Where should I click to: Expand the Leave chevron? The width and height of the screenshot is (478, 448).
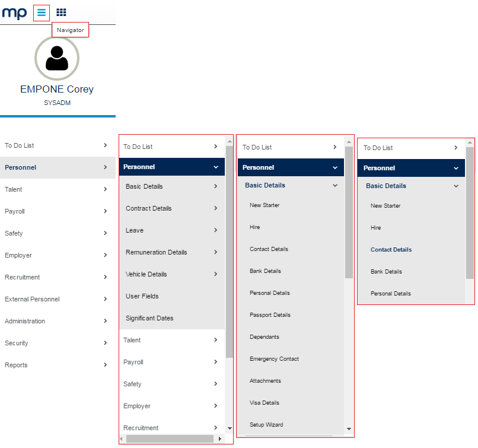[x=215, y=230]
